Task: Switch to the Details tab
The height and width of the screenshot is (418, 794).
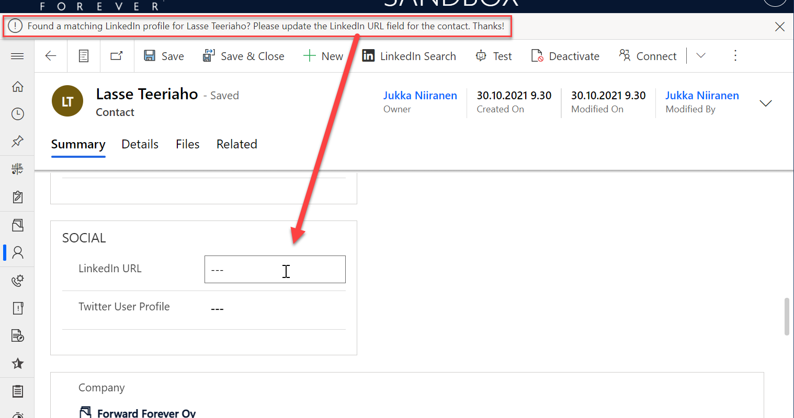Action: click(140, 144)
